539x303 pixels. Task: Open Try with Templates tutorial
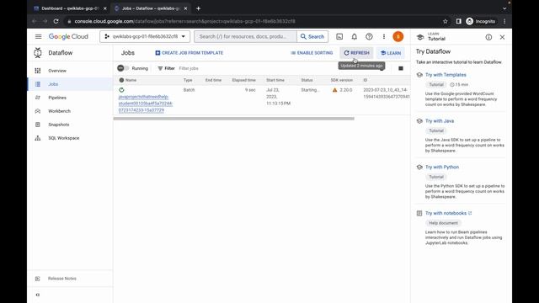[x=446, y=75]
